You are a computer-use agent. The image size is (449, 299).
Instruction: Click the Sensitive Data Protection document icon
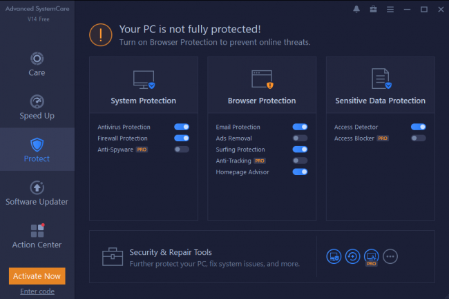click(381, 80)
